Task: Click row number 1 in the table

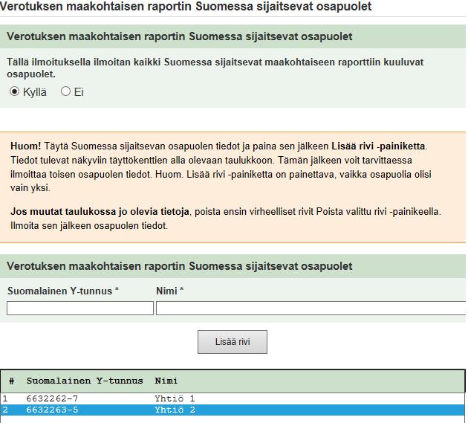Action: [x=4, y=398]
